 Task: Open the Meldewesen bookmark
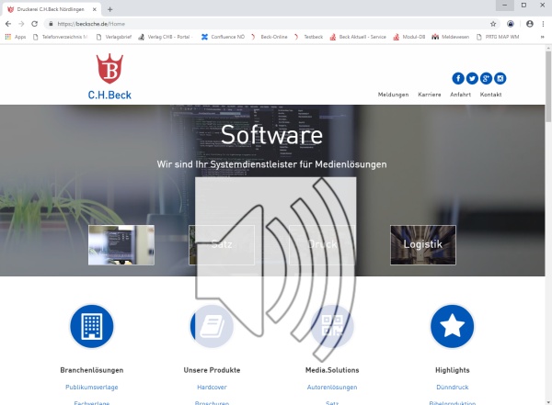click(451, 37)
